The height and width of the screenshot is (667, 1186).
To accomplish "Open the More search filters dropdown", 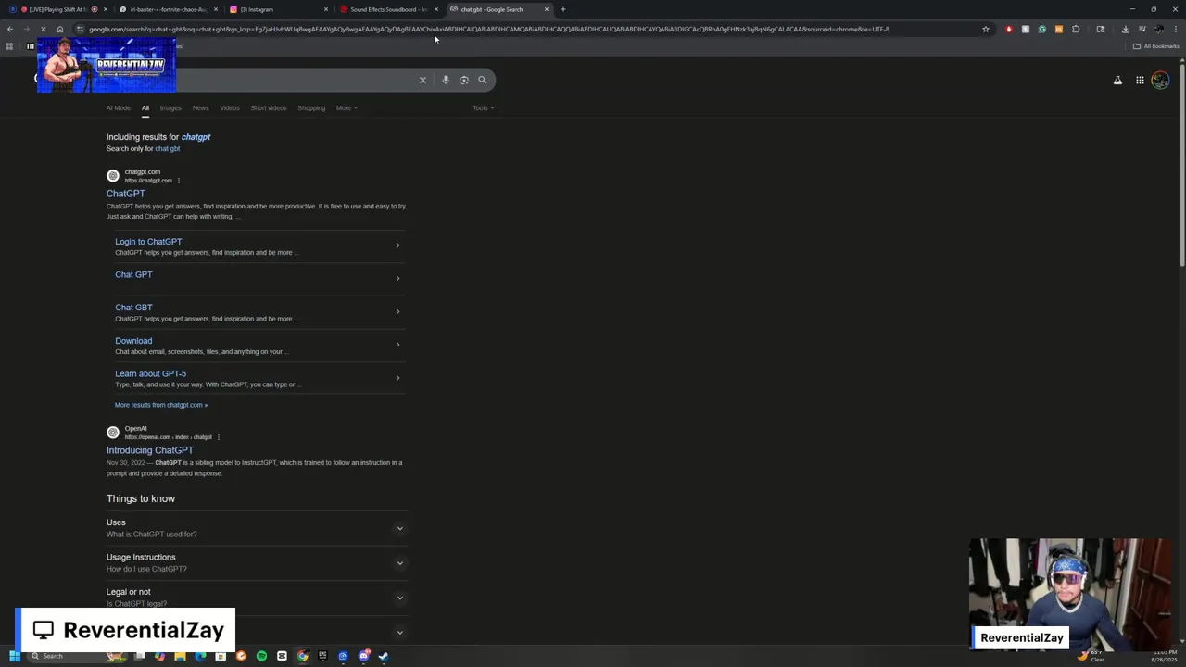I will pyautogui.click(x=347, y=108).
